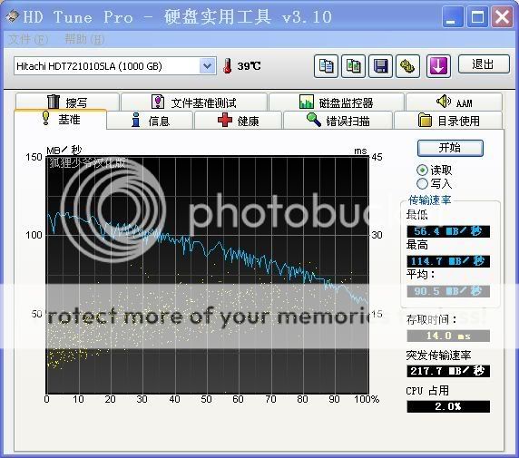Click the copy screenshot to clipboard icon
The width and height of the screenshot is (519, 458).
(x=354, y=66)
